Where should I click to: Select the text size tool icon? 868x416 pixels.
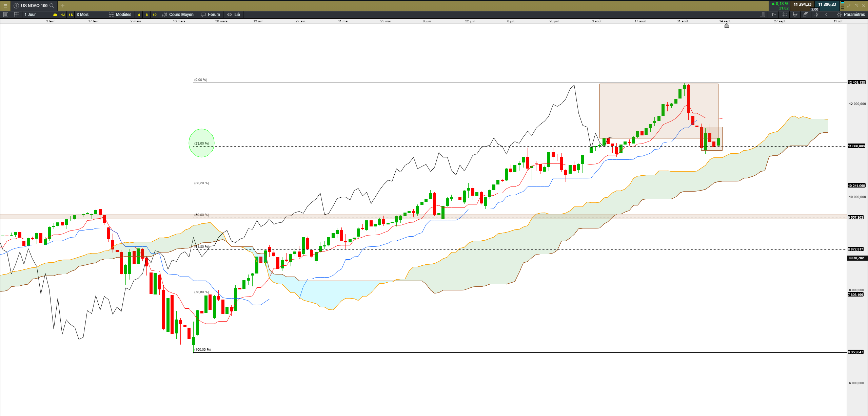773,15
